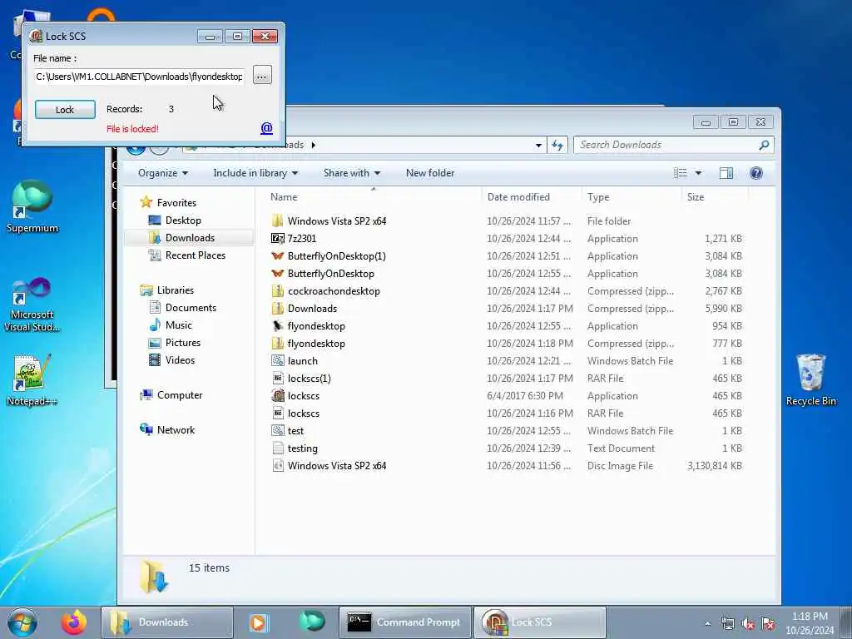
Task: Open the address bar history dropdown
Action: coord(538,145)
